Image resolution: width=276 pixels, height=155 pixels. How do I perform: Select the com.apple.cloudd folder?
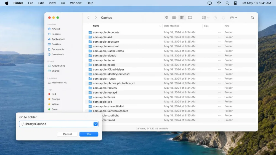(x=170, y=55)
